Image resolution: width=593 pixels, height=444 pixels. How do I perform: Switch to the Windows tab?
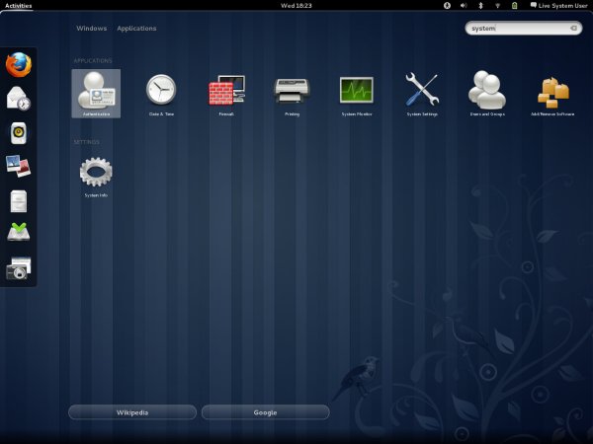click(x=91, y=29)
